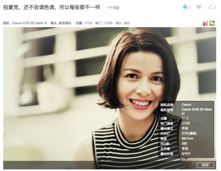Click the thumbs-up like icon
This screenshot has height=171, width=221.
(x=185, y=6)
